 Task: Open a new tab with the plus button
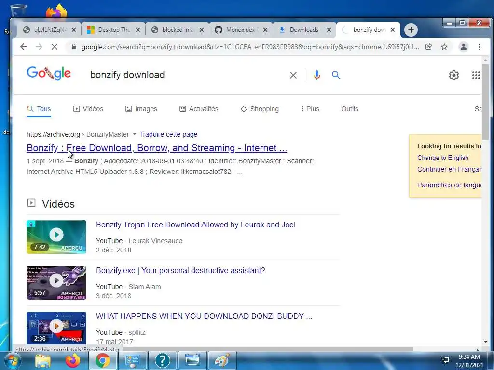411,30
